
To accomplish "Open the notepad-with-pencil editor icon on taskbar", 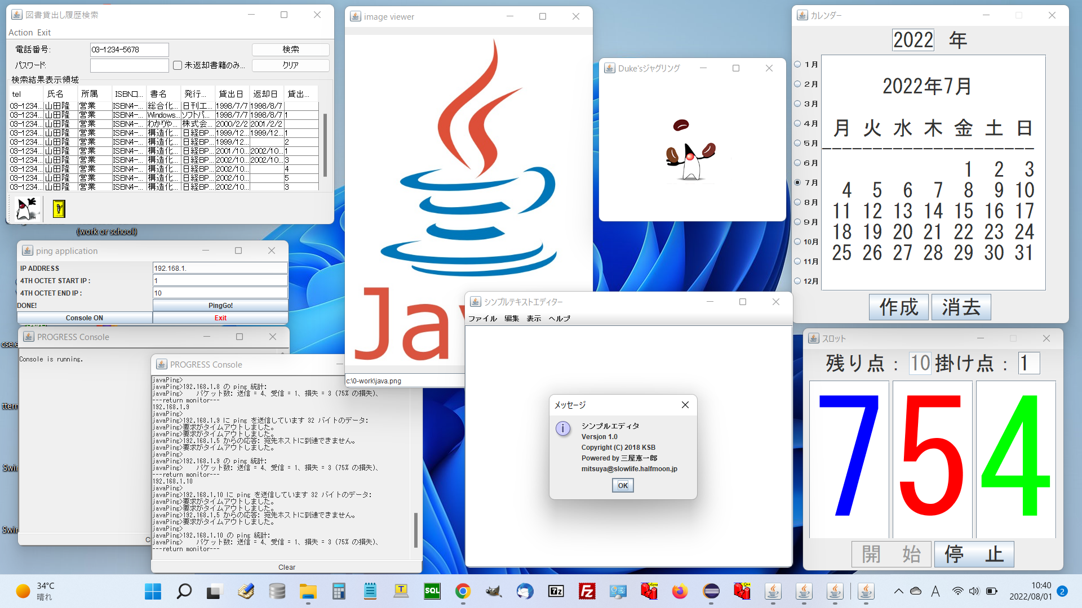I will (246, 591).
